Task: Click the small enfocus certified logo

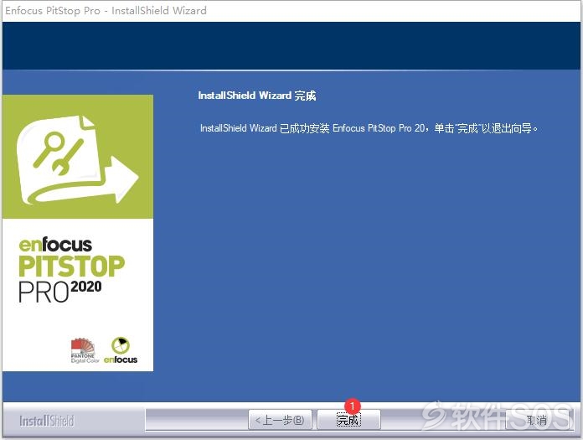Action: [x=121, y=350]
